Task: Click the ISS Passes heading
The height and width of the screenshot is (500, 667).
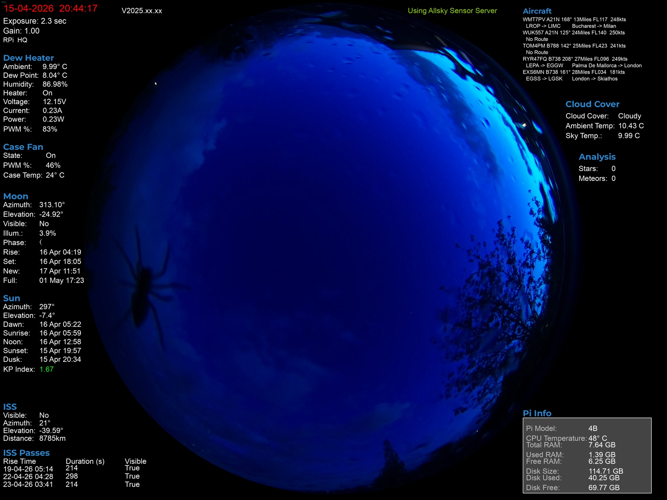Action: point(26,453)
